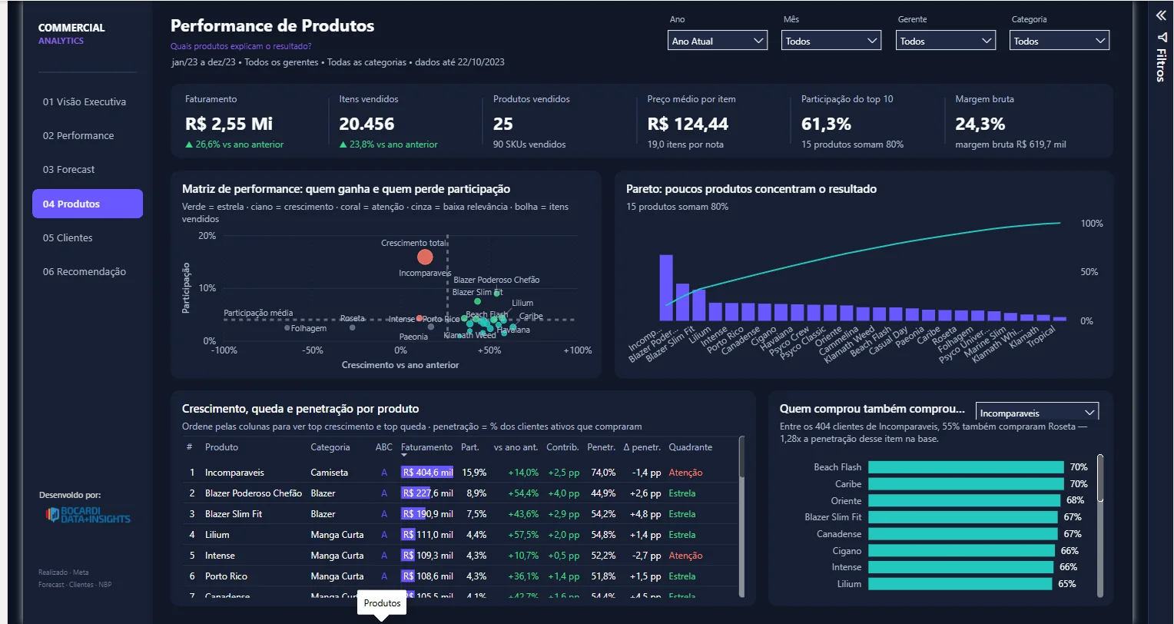Click Porto Rico in the product table

(226, 576)
